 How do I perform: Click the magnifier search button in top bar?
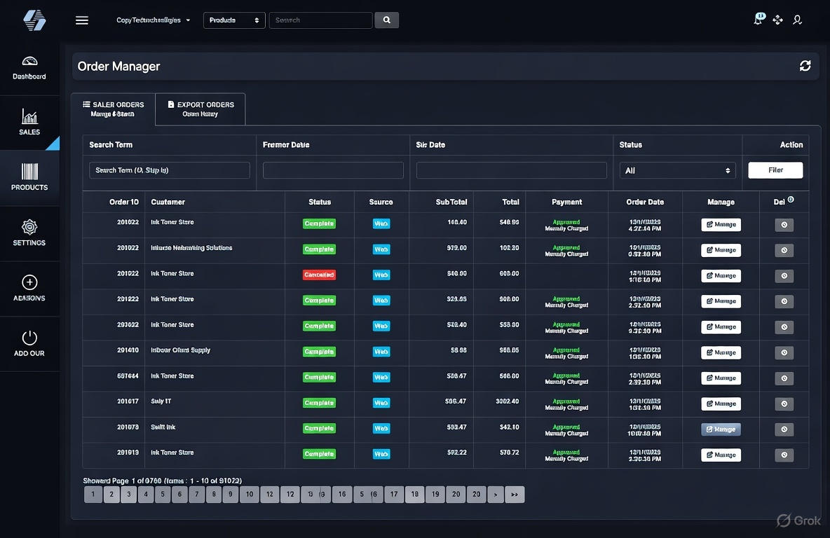(386, 20)
